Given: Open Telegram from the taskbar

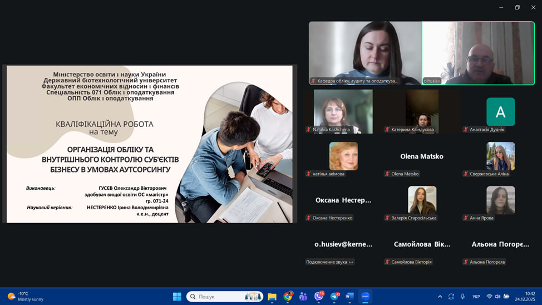Looking at the screenshot, I should tap(334, 297).
